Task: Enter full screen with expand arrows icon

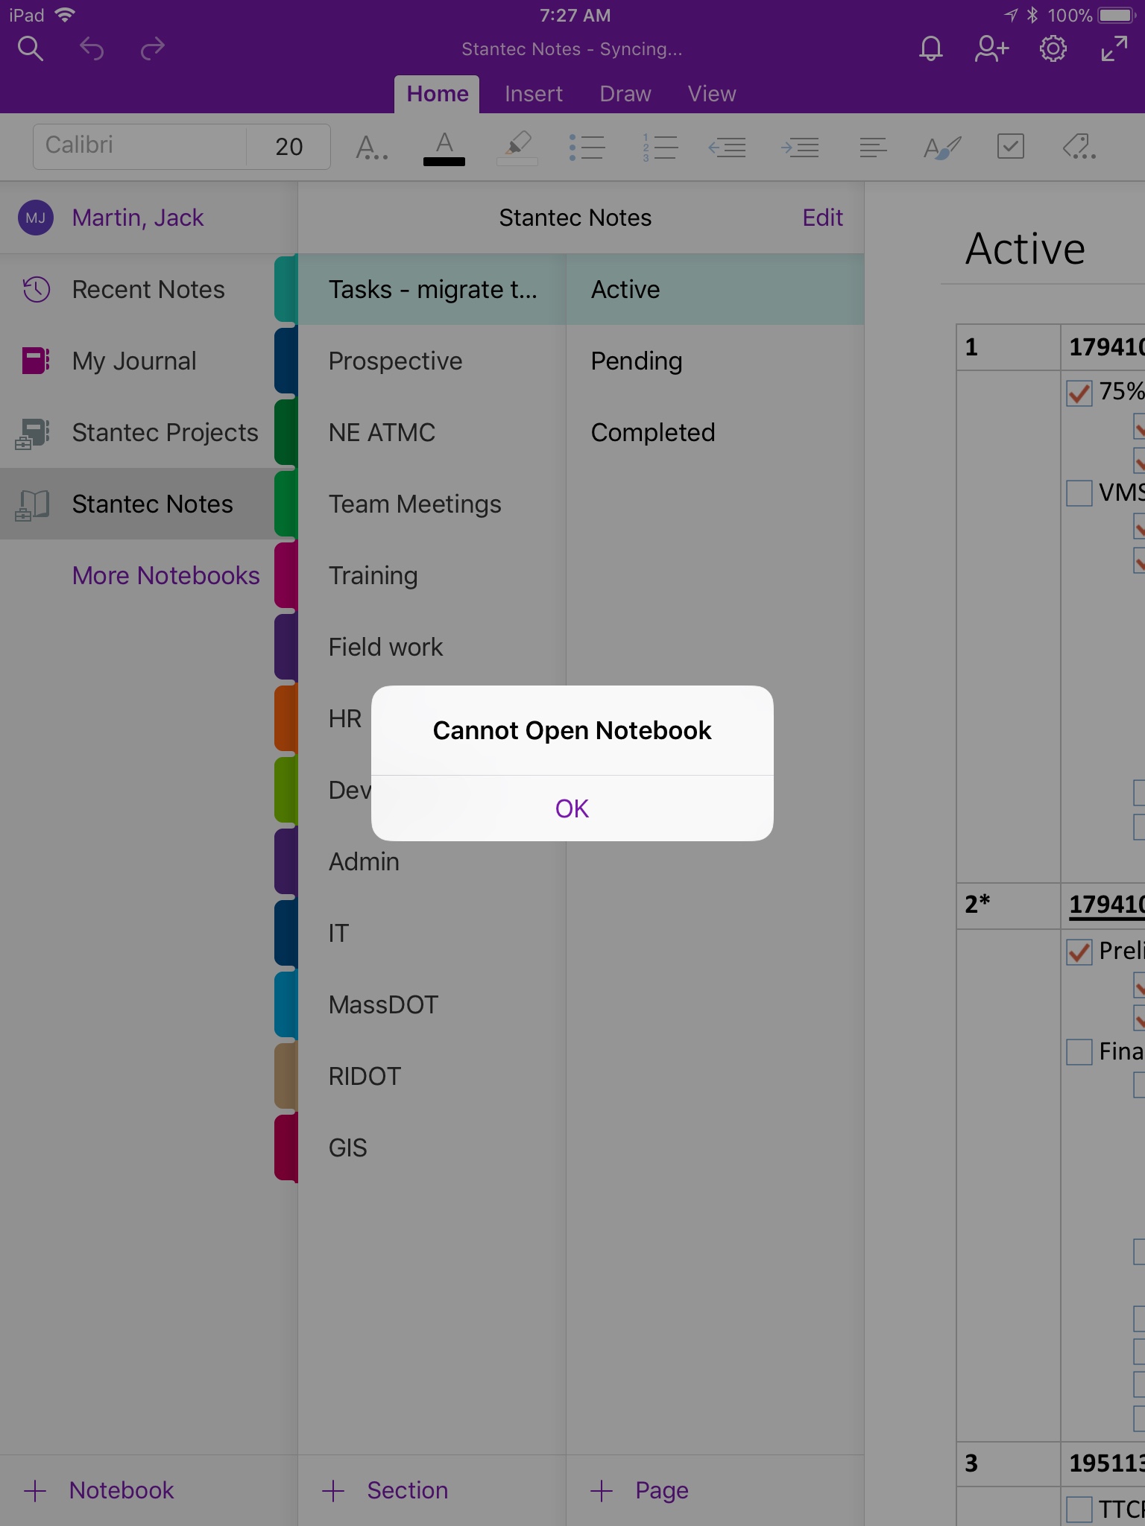Action: tap(1114, 49)
